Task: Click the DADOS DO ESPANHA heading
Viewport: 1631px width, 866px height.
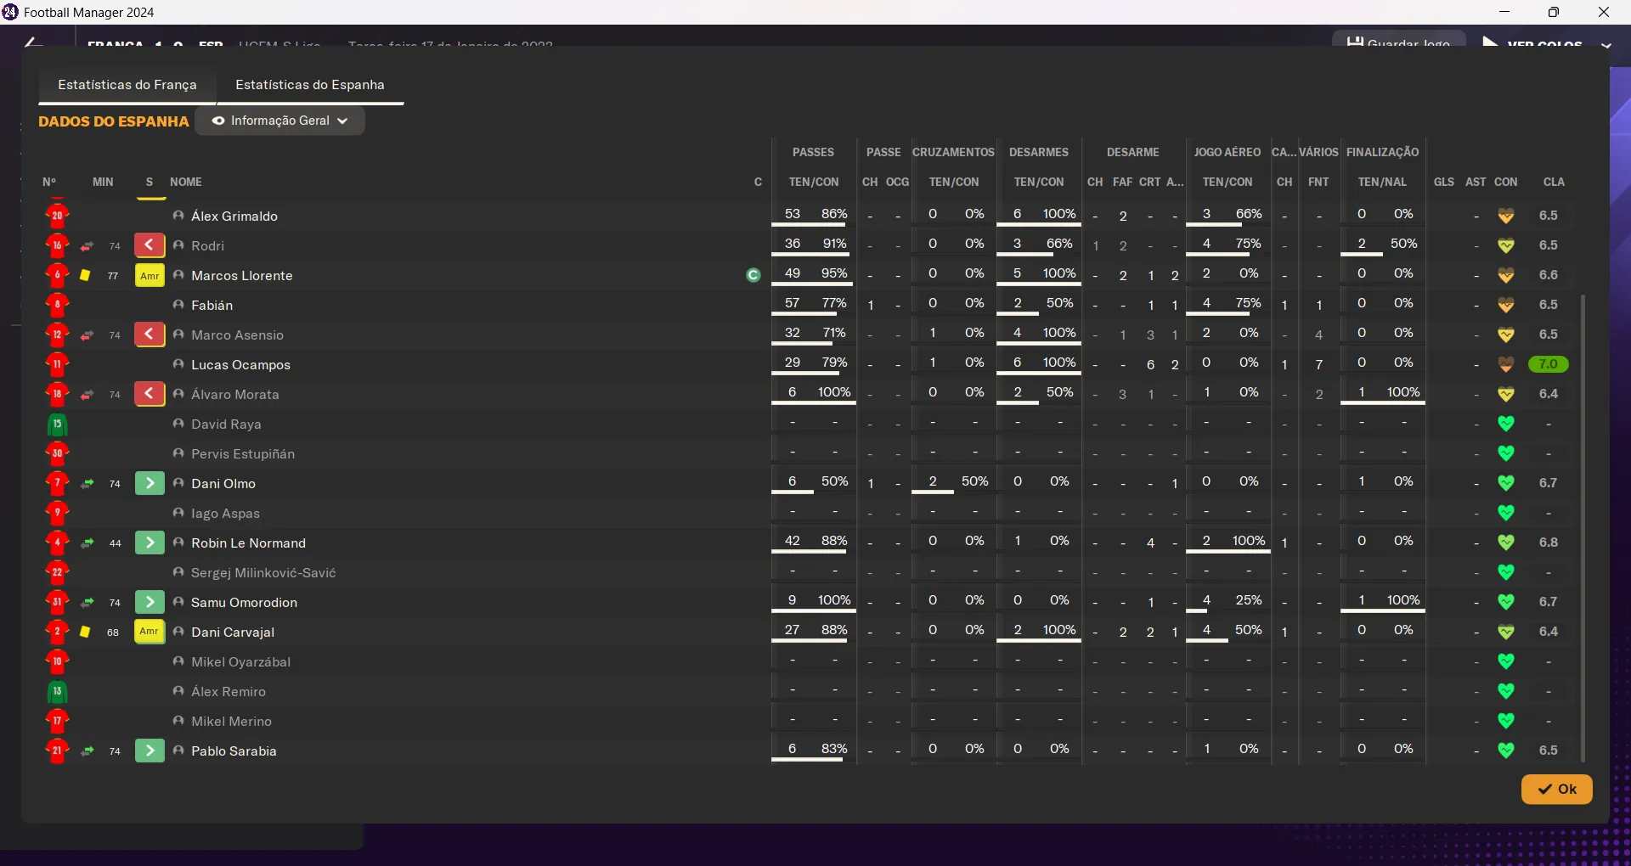Action: (114, 121)
